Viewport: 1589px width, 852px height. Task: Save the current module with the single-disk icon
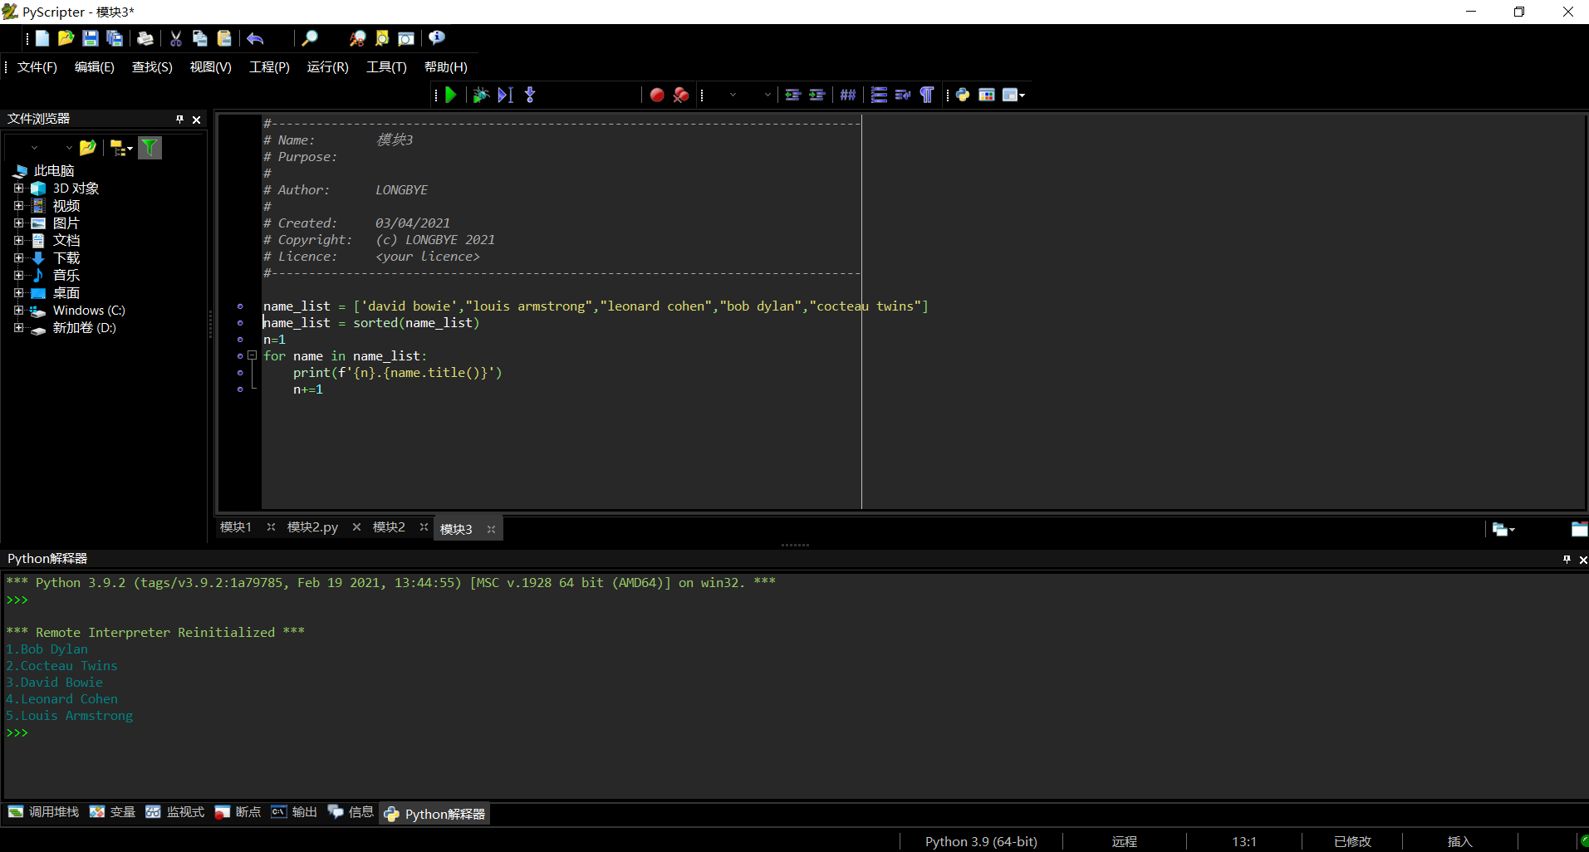91,38
